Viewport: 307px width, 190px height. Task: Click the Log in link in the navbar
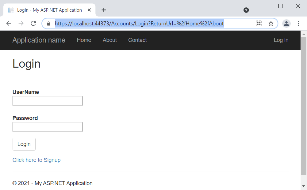click(x=281, y=40)
